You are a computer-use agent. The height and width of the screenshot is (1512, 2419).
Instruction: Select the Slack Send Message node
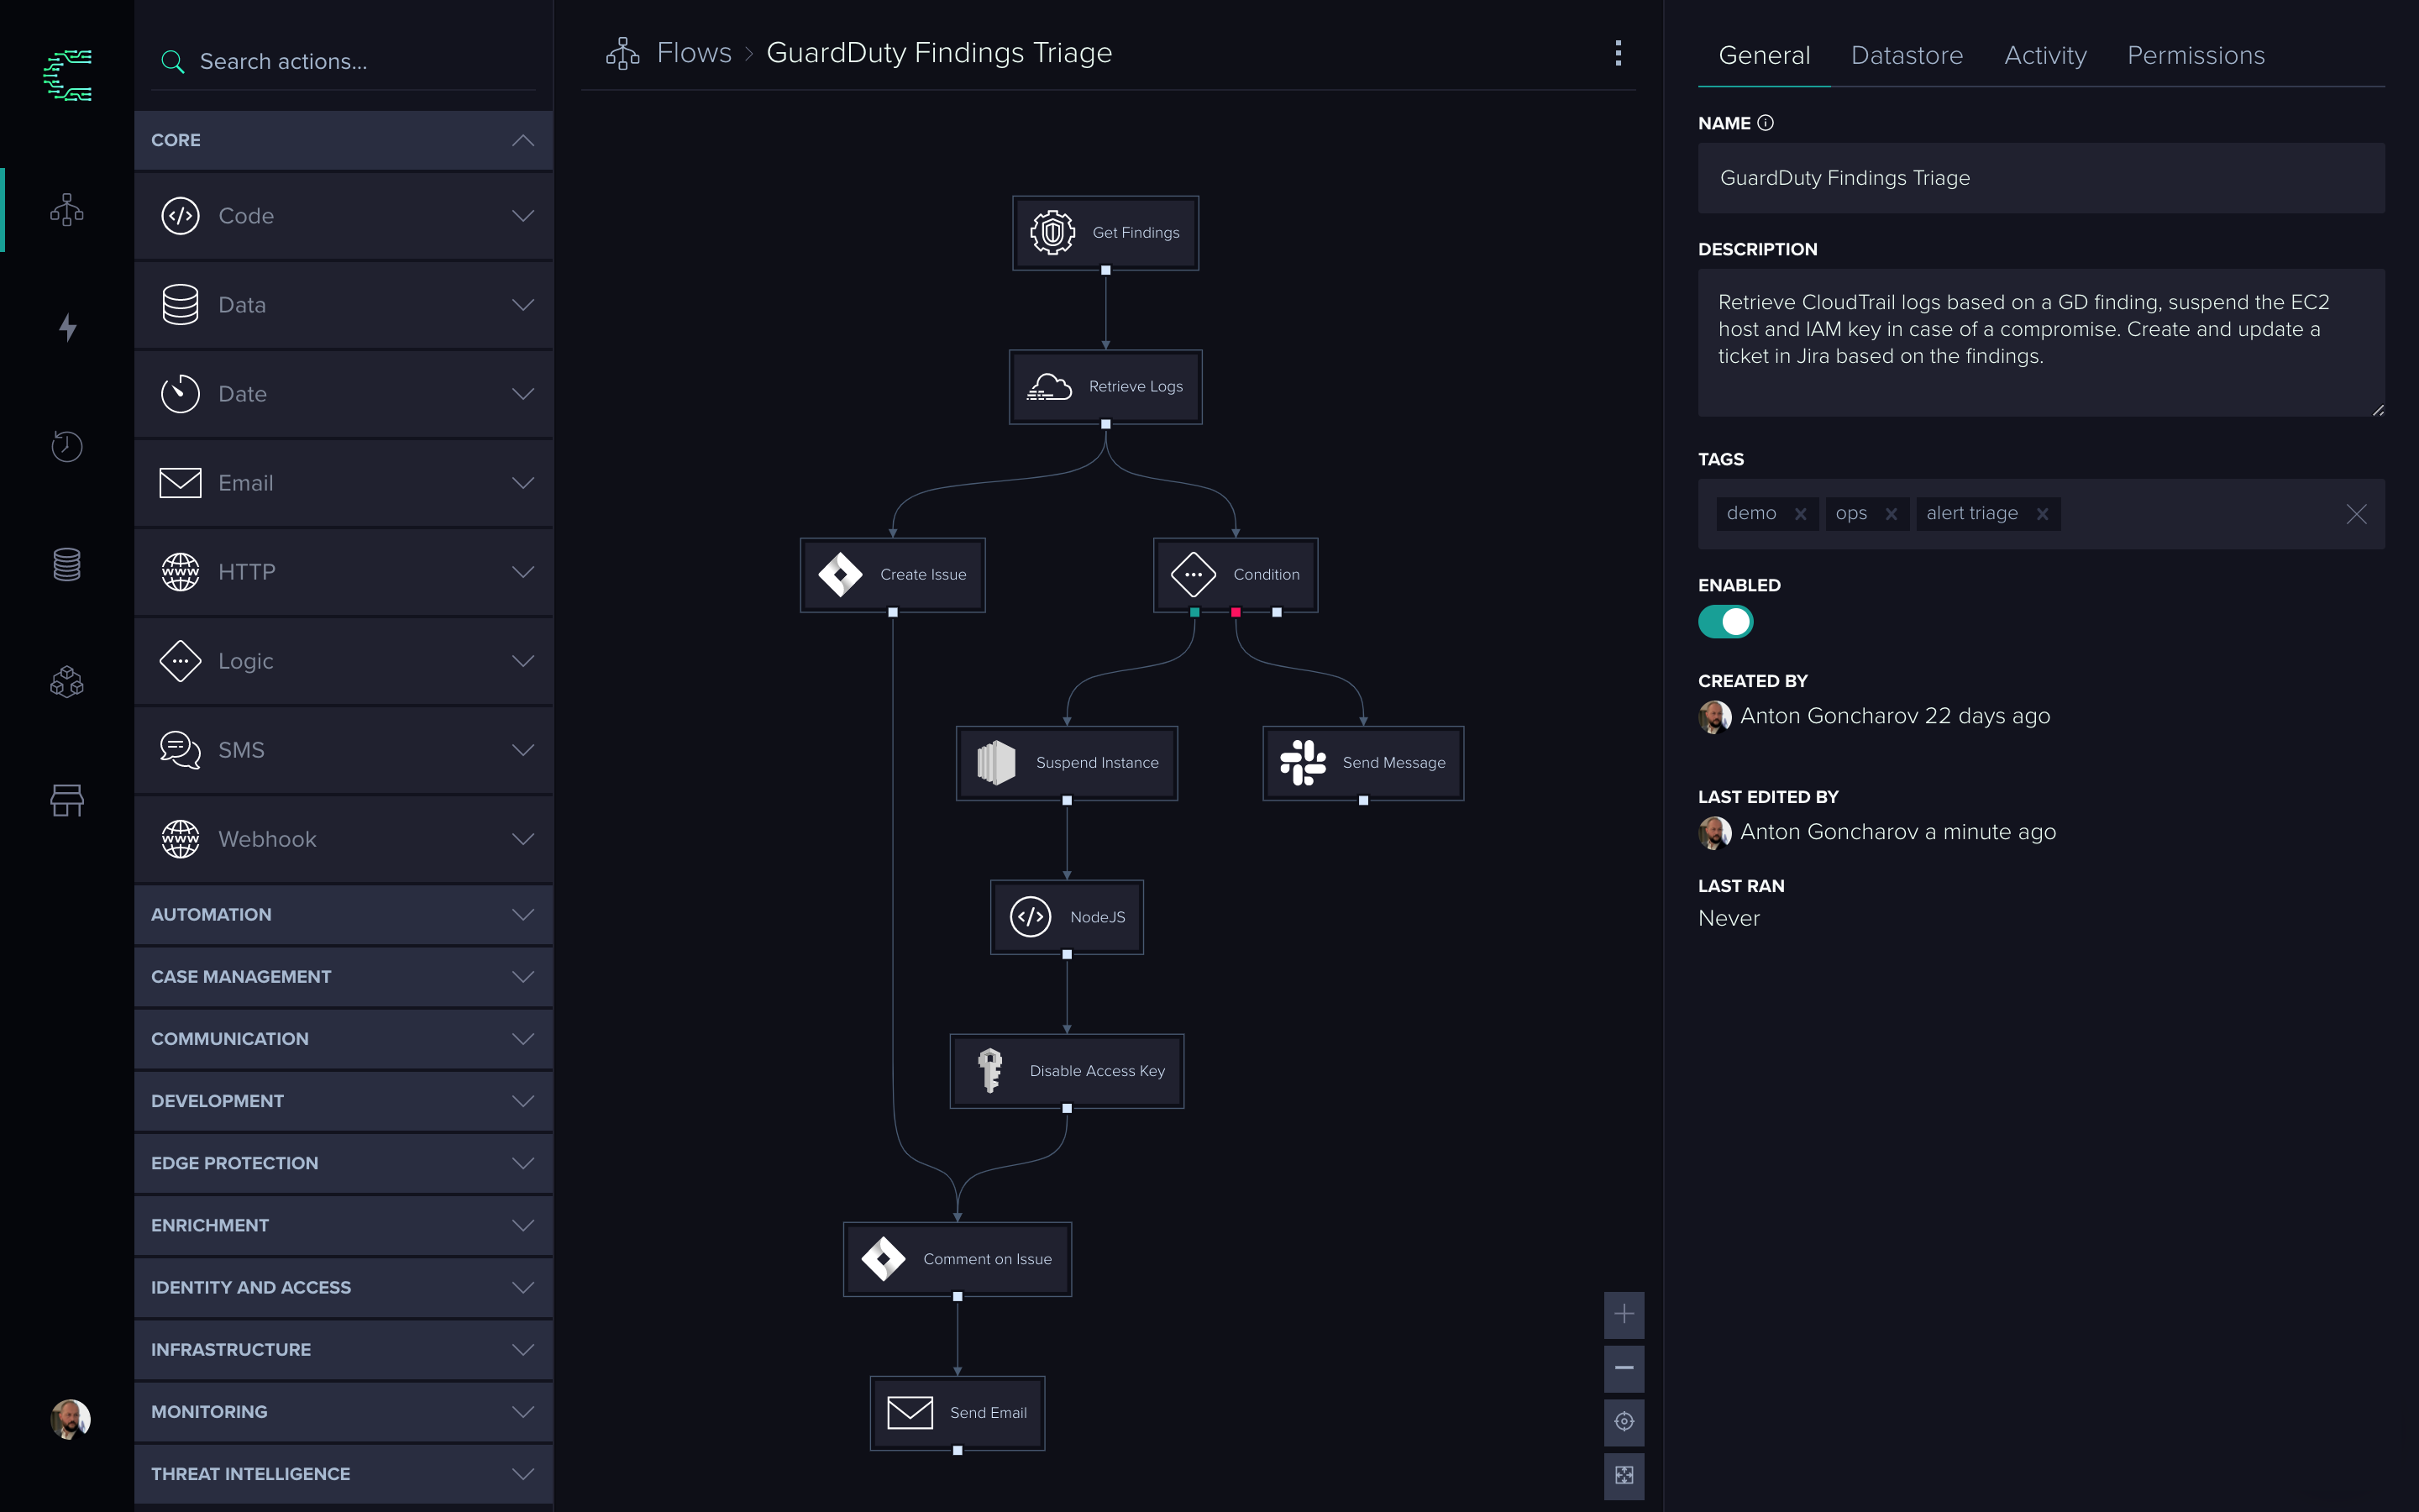1362,763
